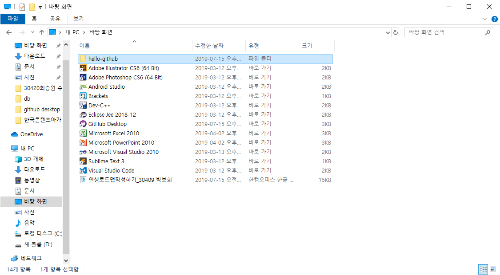
Task: Click the hello-github folder icon
Action: coord(83,59)
